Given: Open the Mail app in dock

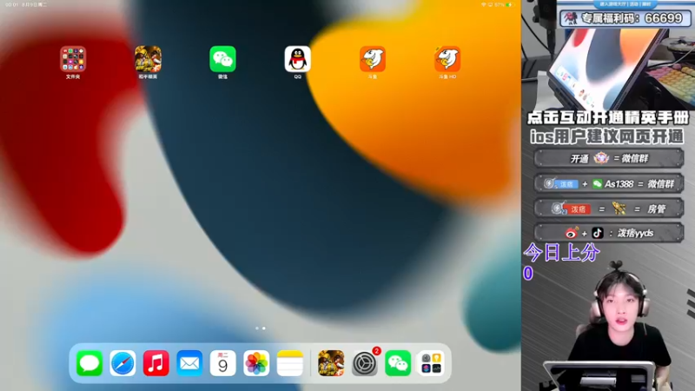Looking at the screenshot, I should [x=189, y=363].
